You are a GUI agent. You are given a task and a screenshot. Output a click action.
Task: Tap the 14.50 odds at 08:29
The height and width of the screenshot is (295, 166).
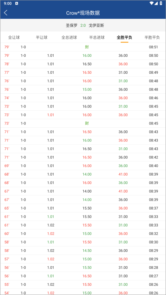pos(87,251)
